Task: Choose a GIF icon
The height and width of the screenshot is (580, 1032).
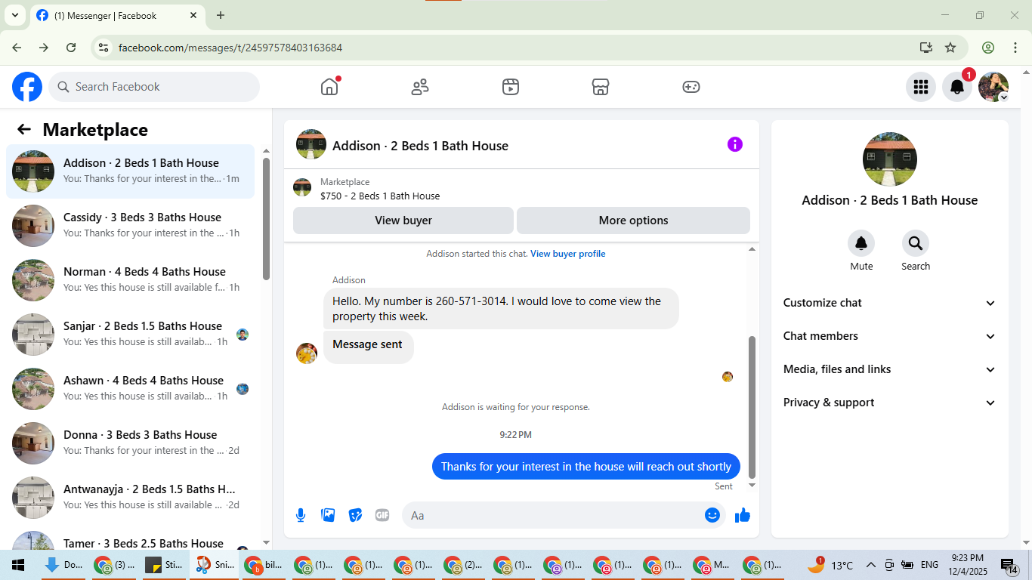Action: (x=382, y=515)
